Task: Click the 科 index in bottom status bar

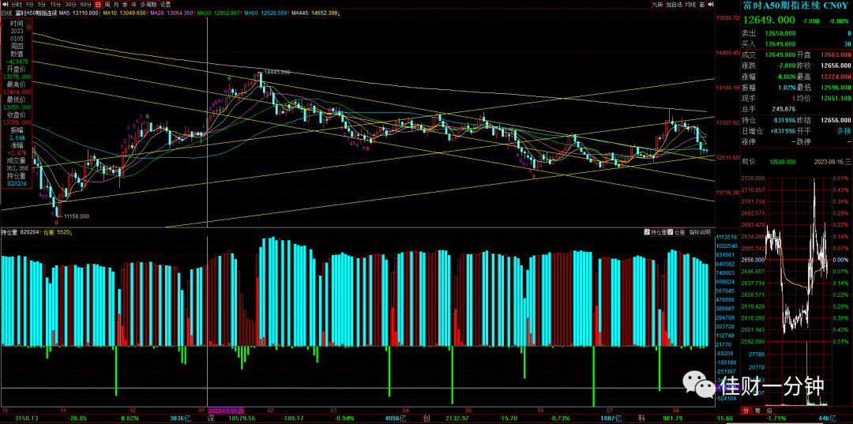Action: click(x=642, y=418)
